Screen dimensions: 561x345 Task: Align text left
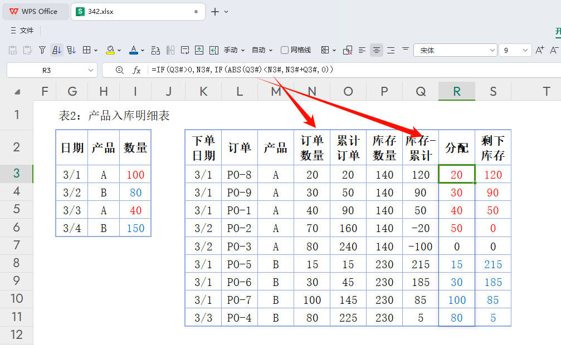tap(362, 50)
